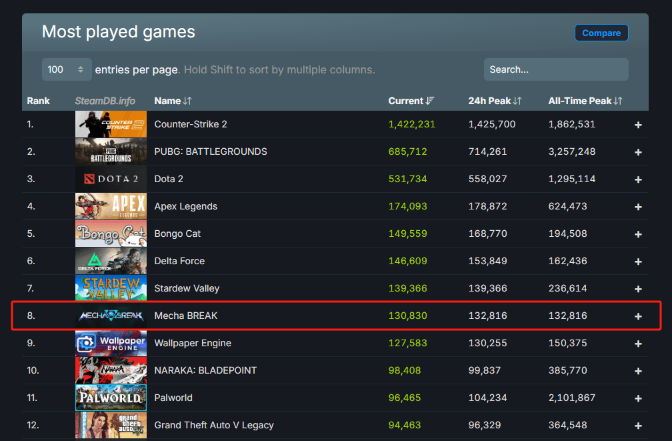Open the Mecha BREAK name link
This screenshot has height=441, width=672.
point(186,316)
